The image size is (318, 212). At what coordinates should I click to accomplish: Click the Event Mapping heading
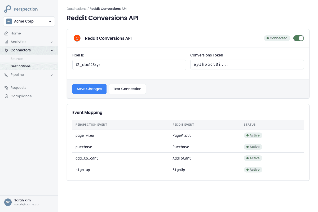point(87,113)
